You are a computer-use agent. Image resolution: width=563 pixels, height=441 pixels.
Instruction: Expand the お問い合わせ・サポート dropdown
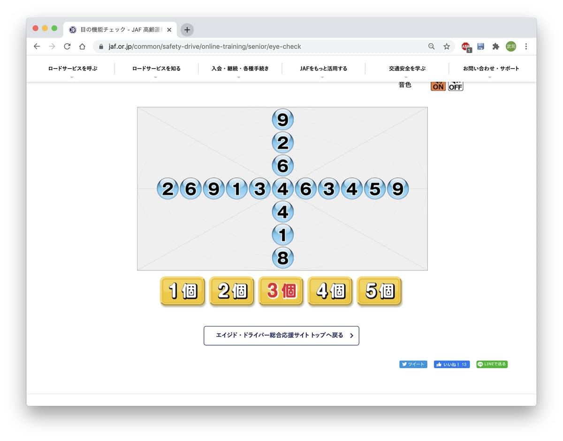tap(491, 68)
